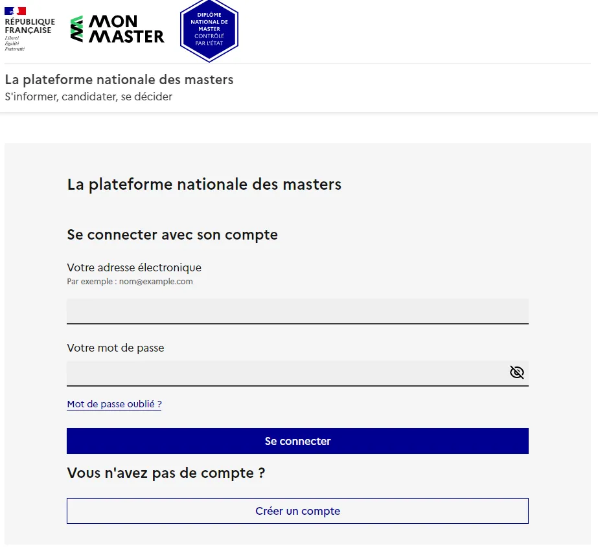Click the 'Votre mot de passe' label
The image size is (598, 553).
(115, 348)
